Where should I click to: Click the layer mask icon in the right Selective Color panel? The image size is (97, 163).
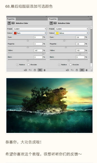coord(55,23)
